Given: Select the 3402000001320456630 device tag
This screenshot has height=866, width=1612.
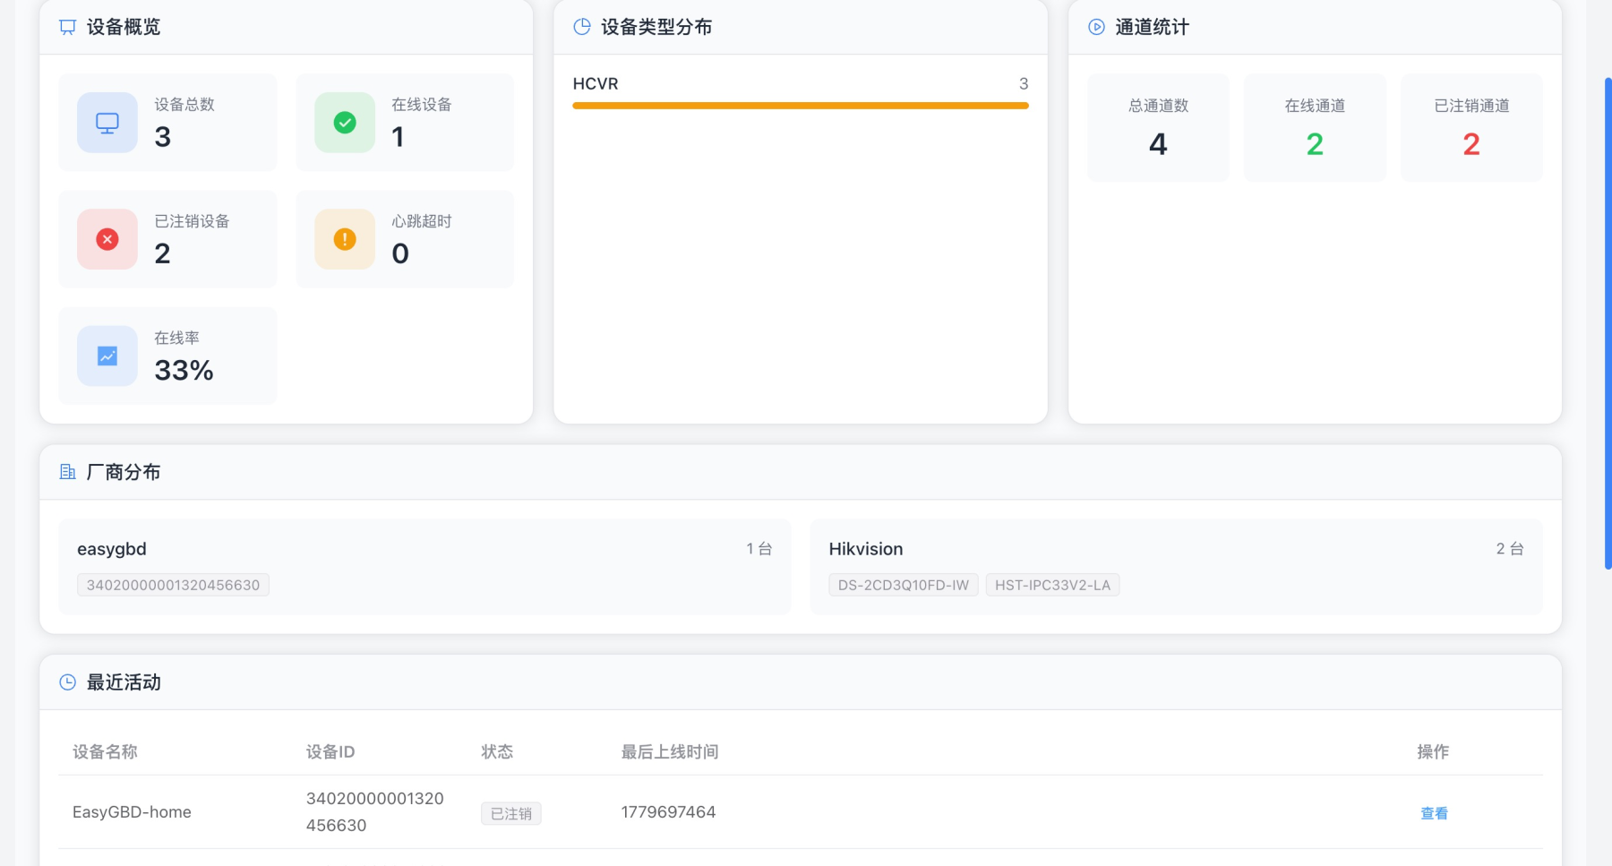Looking at the screenshot, I should [173, 585].
